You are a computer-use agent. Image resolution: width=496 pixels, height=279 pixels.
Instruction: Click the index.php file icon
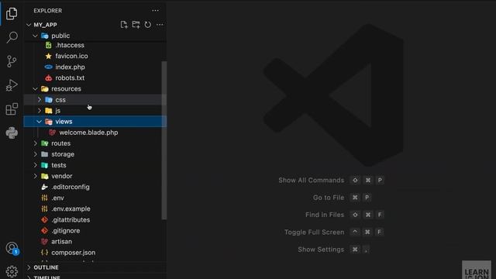tap(48, 67)
